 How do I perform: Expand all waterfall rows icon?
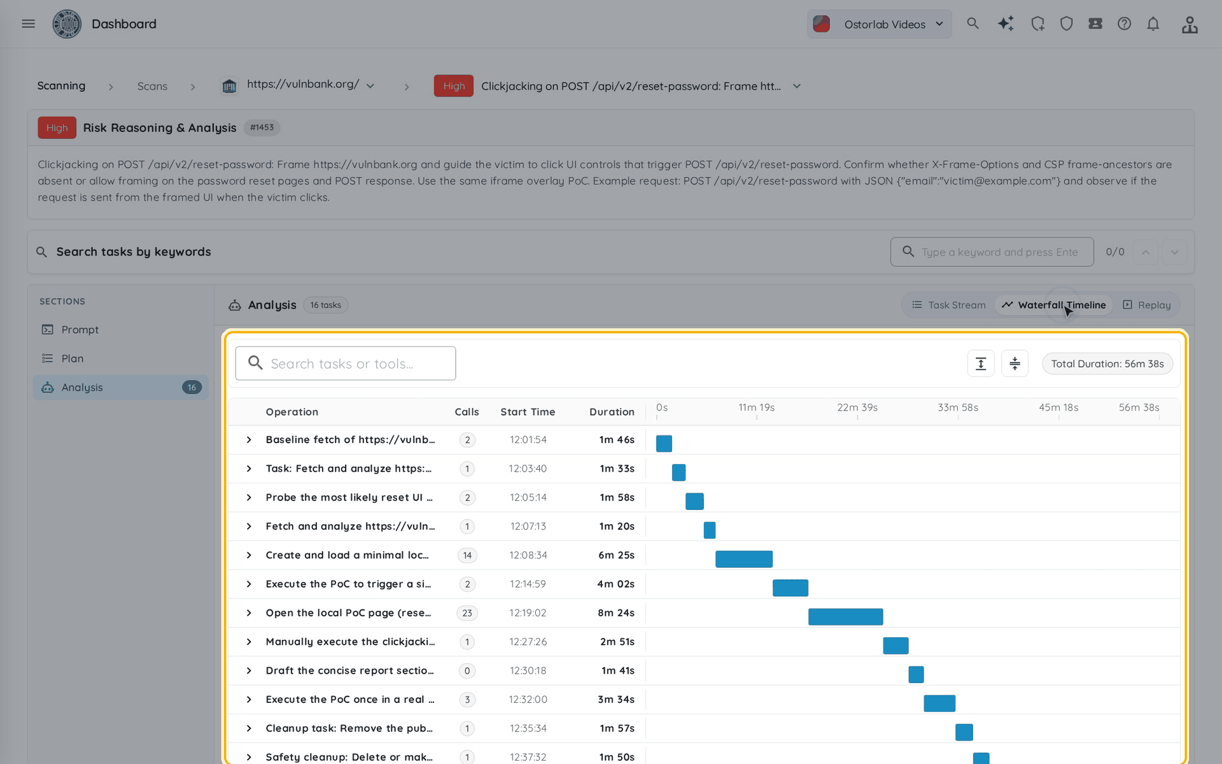pos(981,364)
